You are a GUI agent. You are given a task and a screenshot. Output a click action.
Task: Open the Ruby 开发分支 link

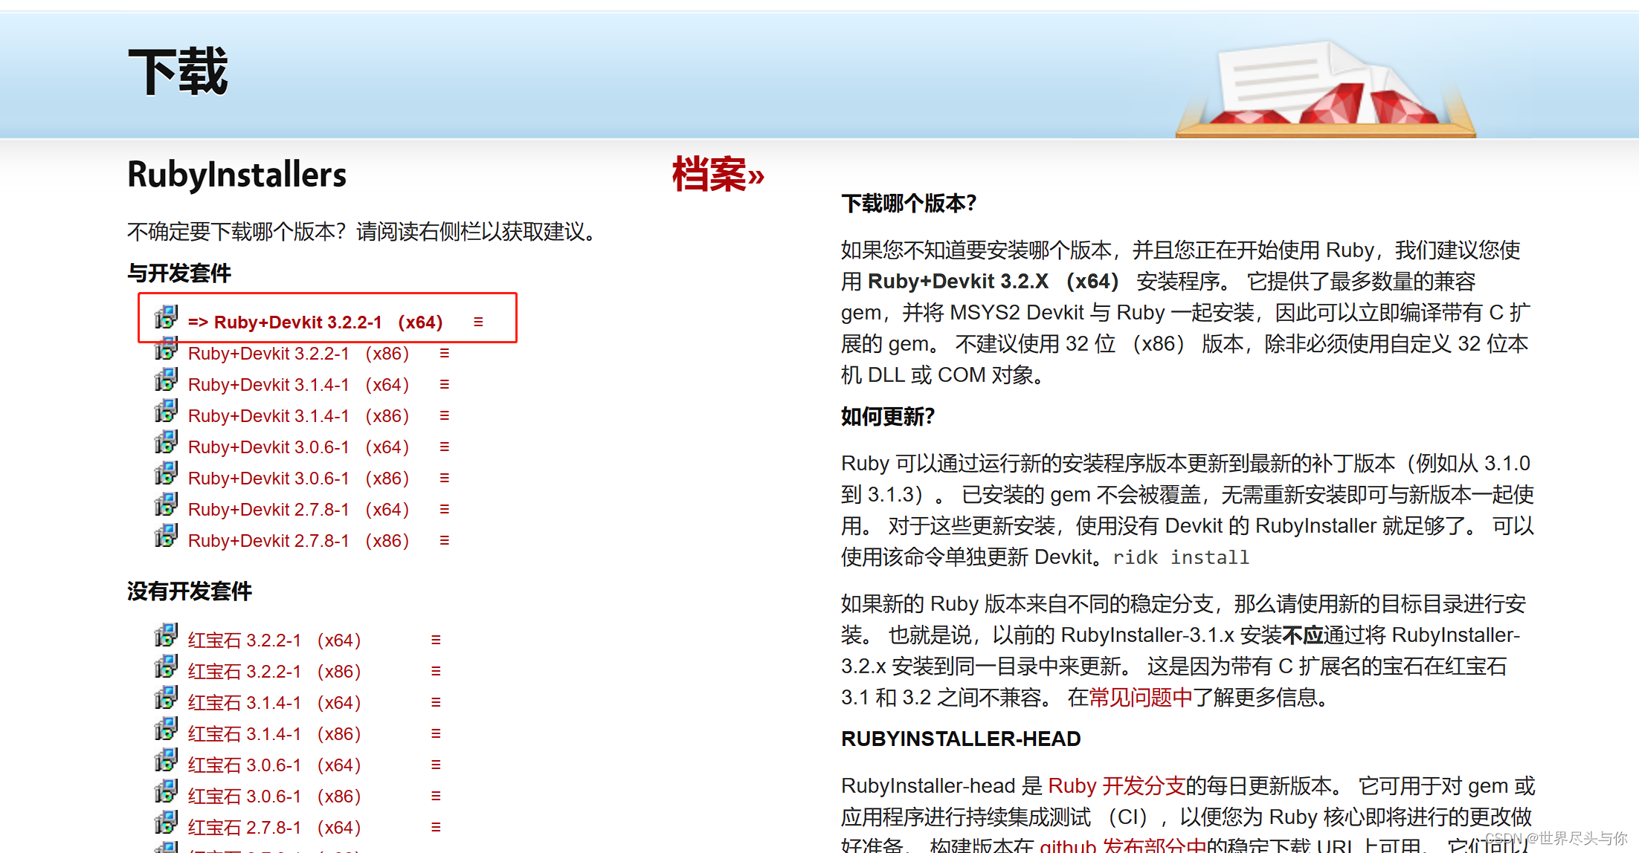[1115, 786]
